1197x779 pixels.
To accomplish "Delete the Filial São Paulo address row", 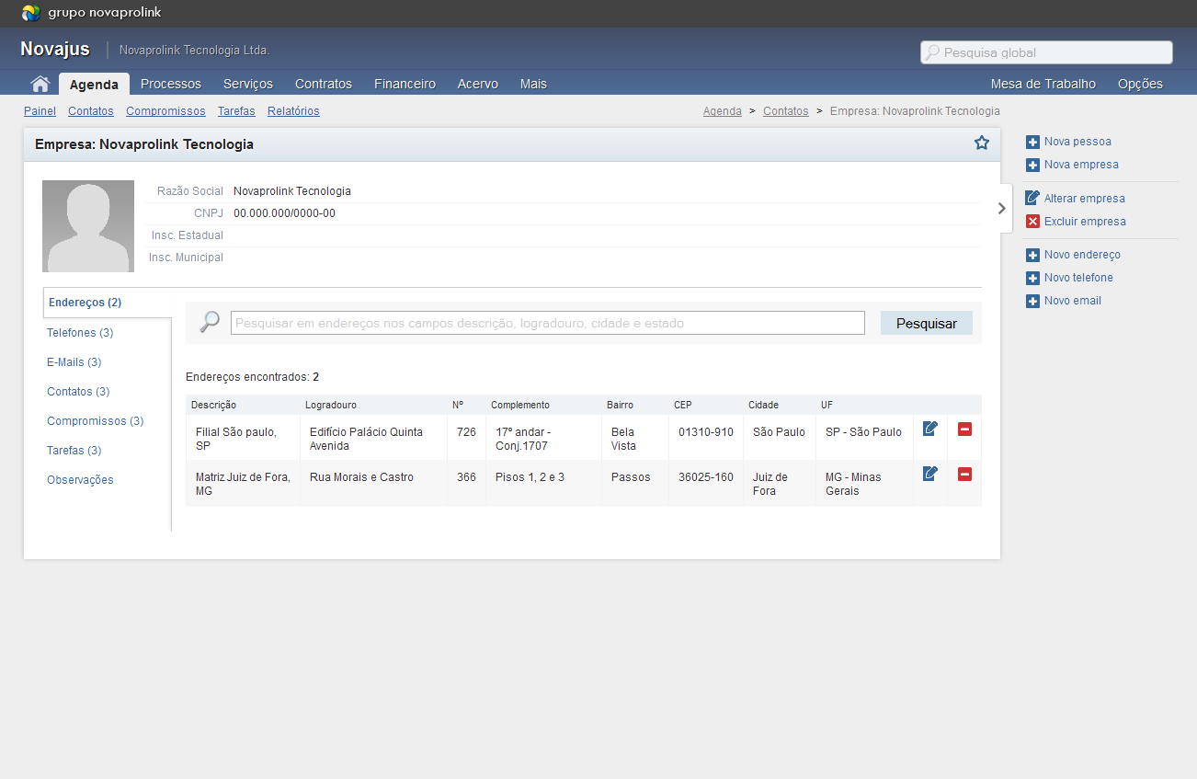I will [964, 429].
